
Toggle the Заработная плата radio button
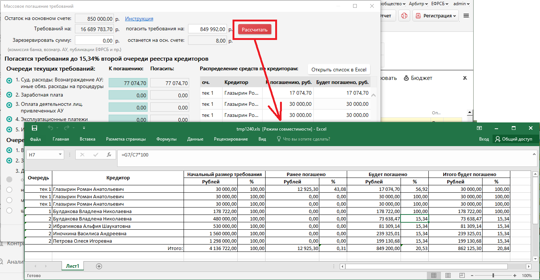coord(10,95)
